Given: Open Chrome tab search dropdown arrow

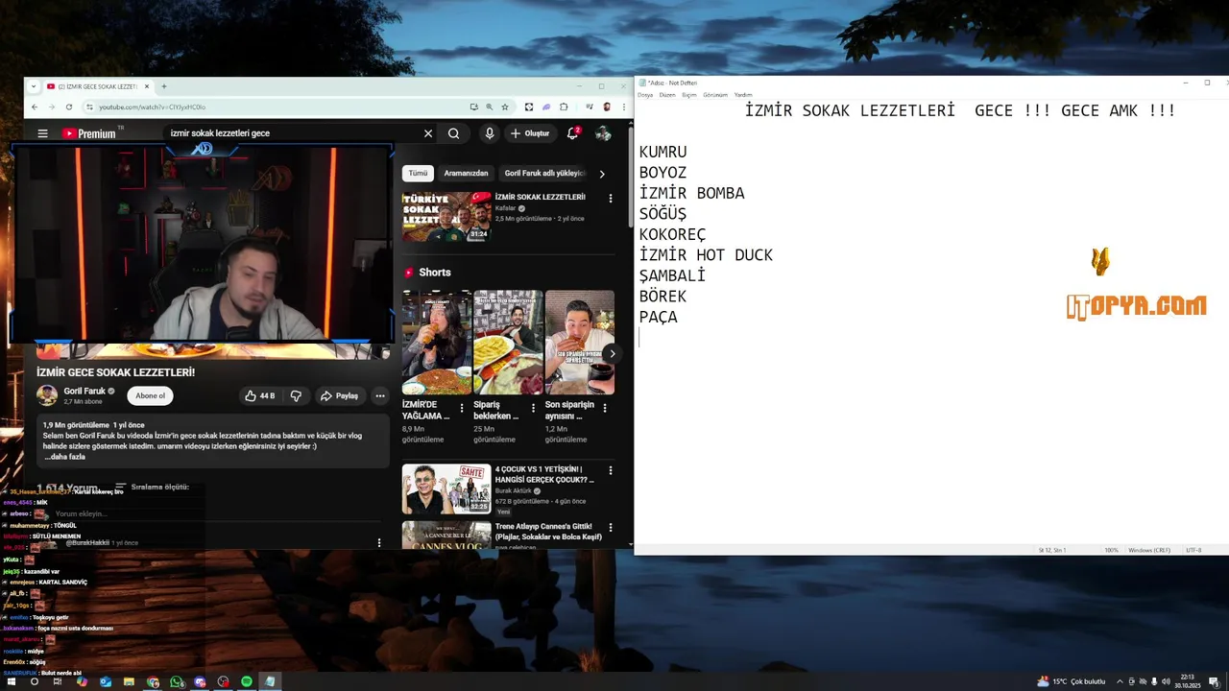Looking at the screenshot, I should coord(34,86).
